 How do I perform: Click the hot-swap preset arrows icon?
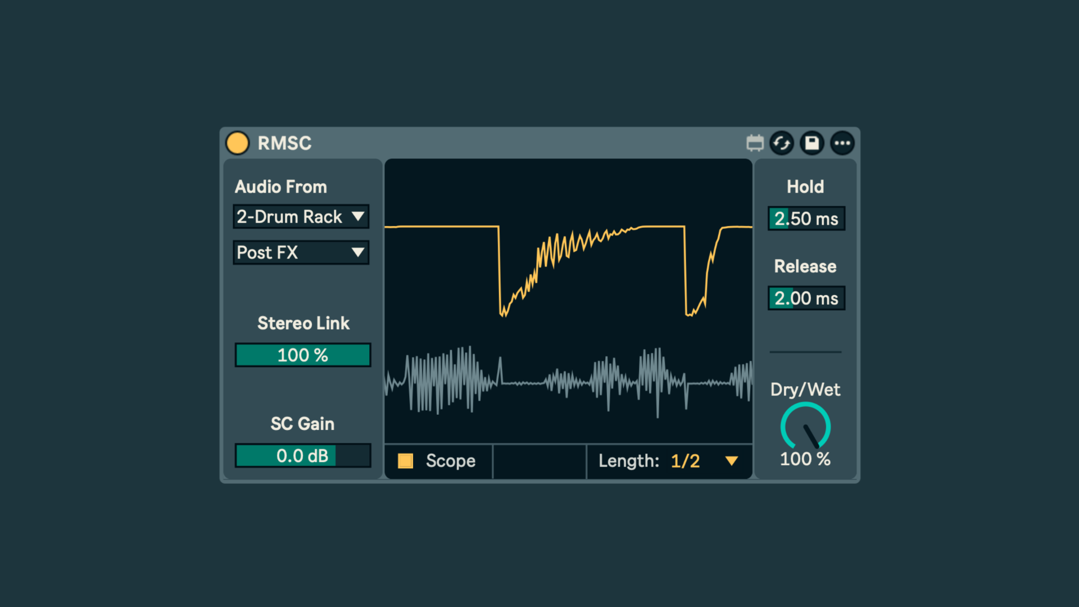point(782,143)
